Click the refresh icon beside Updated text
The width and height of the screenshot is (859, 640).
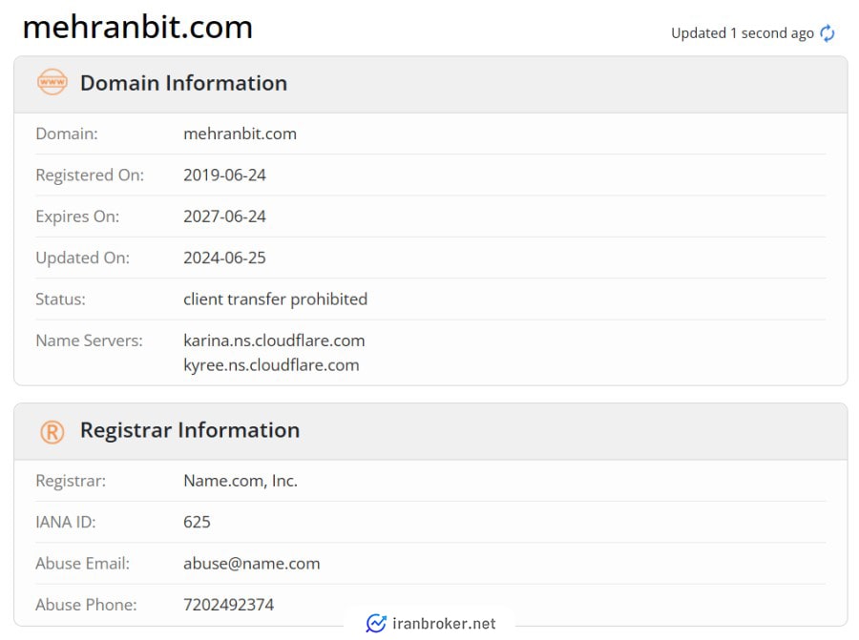(x=828, y=33)
